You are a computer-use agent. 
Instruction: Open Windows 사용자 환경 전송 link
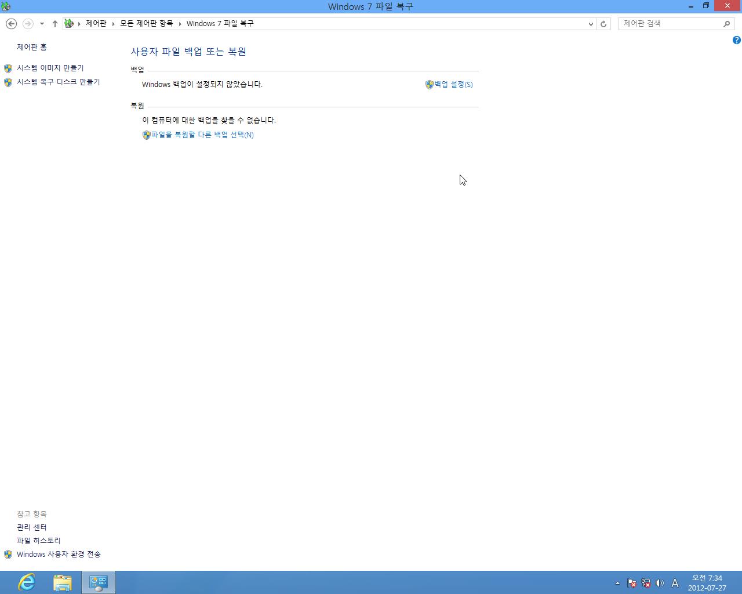coord(59,554)
